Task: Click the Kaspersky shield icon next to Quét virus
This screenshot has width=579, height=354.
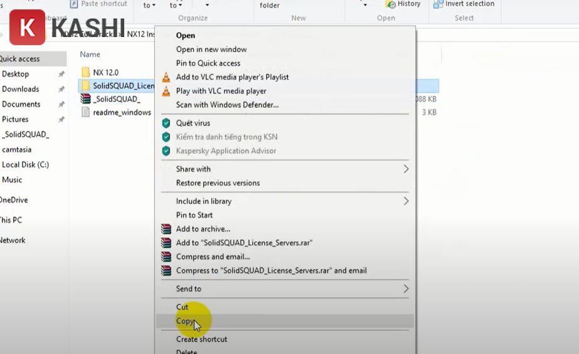Action: [166, 123]
